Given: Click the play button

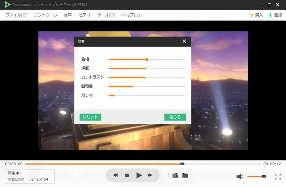Looking at the screenshot, I should click(139, 175).
